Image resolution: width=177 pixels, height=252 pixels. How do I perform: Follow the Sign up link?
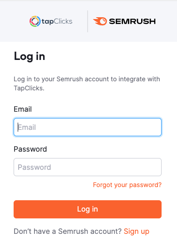137,232
